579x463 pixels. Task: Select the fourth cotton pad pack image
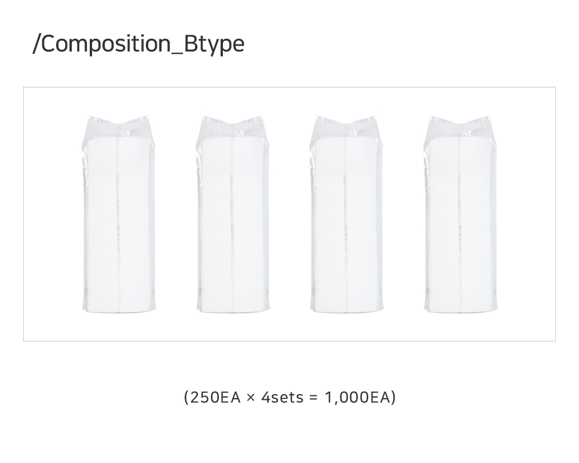click(460, 214)
